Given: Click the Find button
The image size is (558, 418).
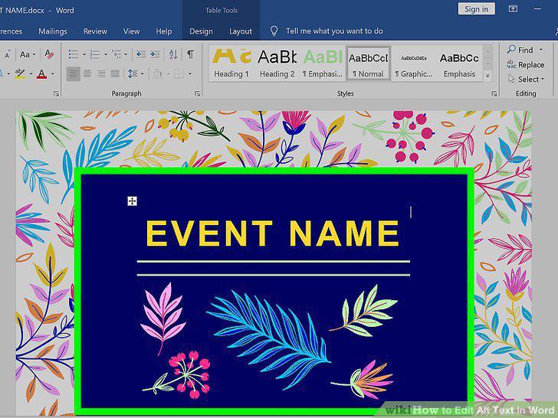Looking at the screenshot, I should click(x=520, y=50).
